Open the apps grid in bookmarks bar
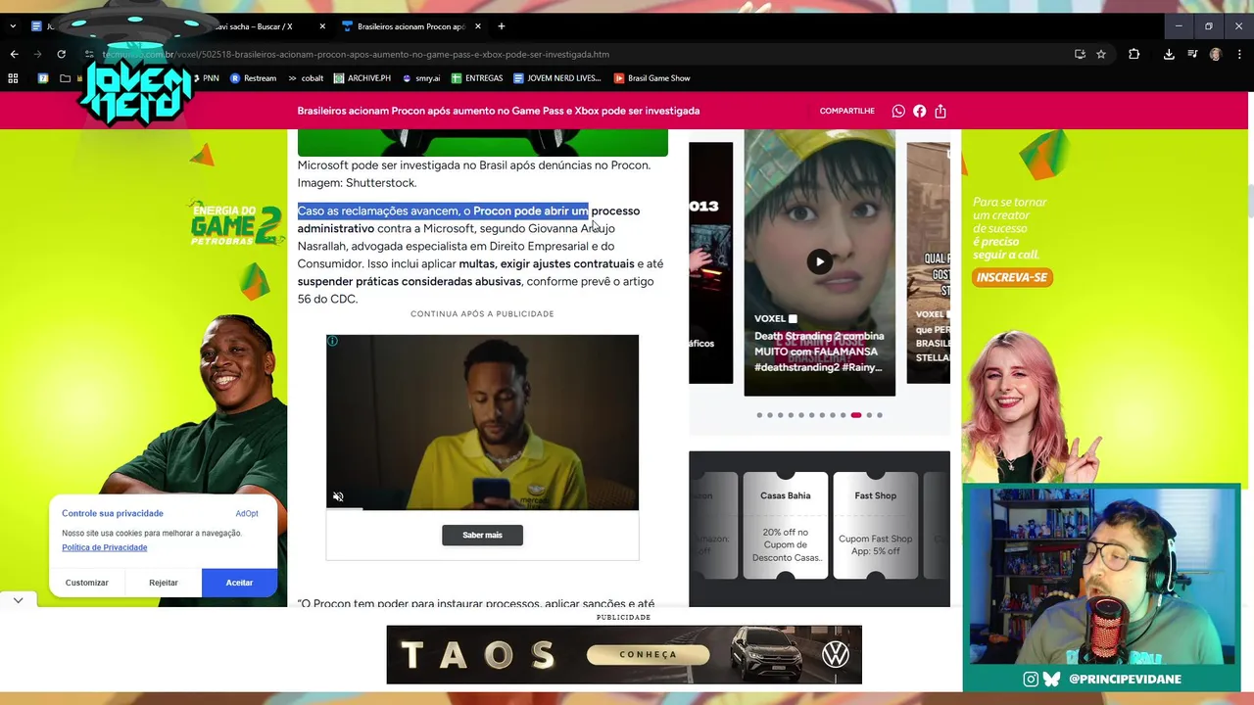 13,78
